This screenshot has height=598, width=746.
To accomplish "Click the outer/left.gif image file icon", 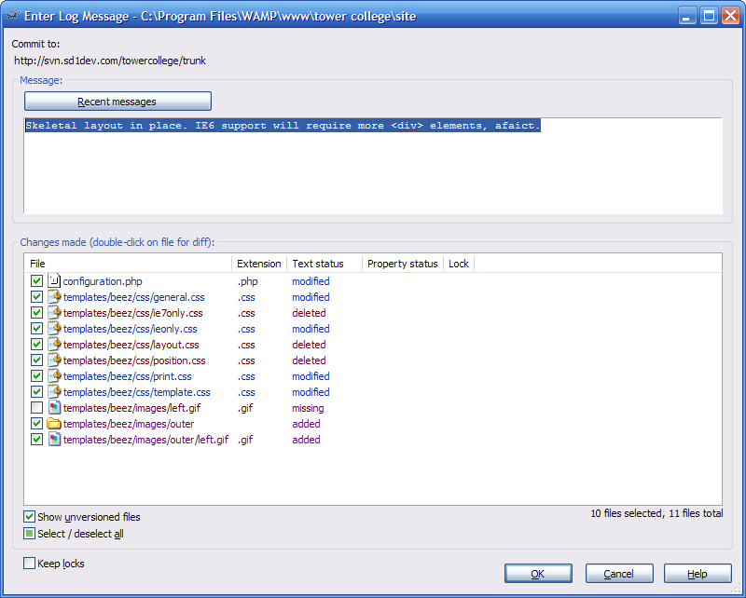I will (x=54, y=440).
